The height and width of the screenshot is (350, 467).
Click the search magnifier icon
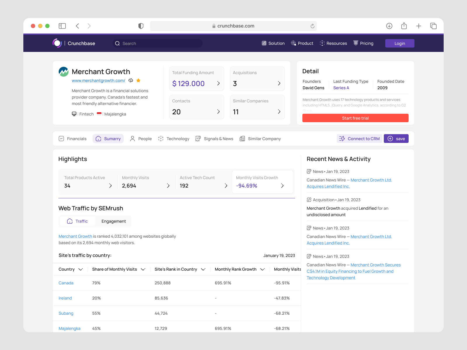tap(117, 43)
